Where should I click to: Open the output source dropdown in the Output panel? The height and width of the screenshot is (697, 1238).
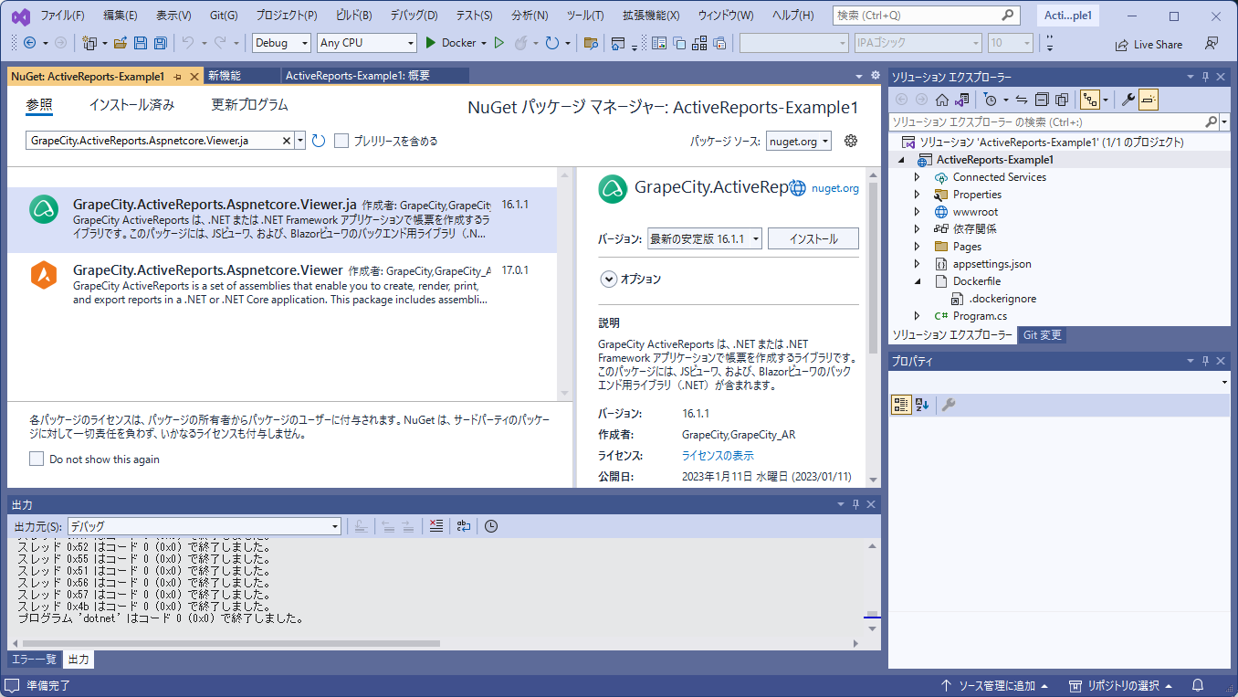[x=205, y=526]
